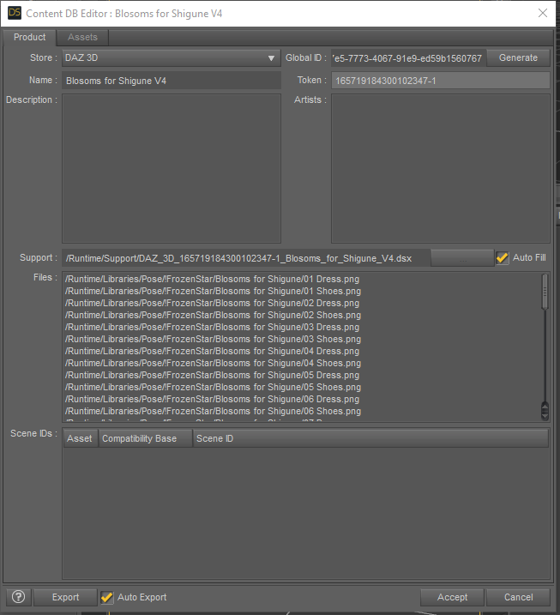
Task: Select the file line '04 Shoes.png'
Action: pyautogui.click(x=213, y=363)
